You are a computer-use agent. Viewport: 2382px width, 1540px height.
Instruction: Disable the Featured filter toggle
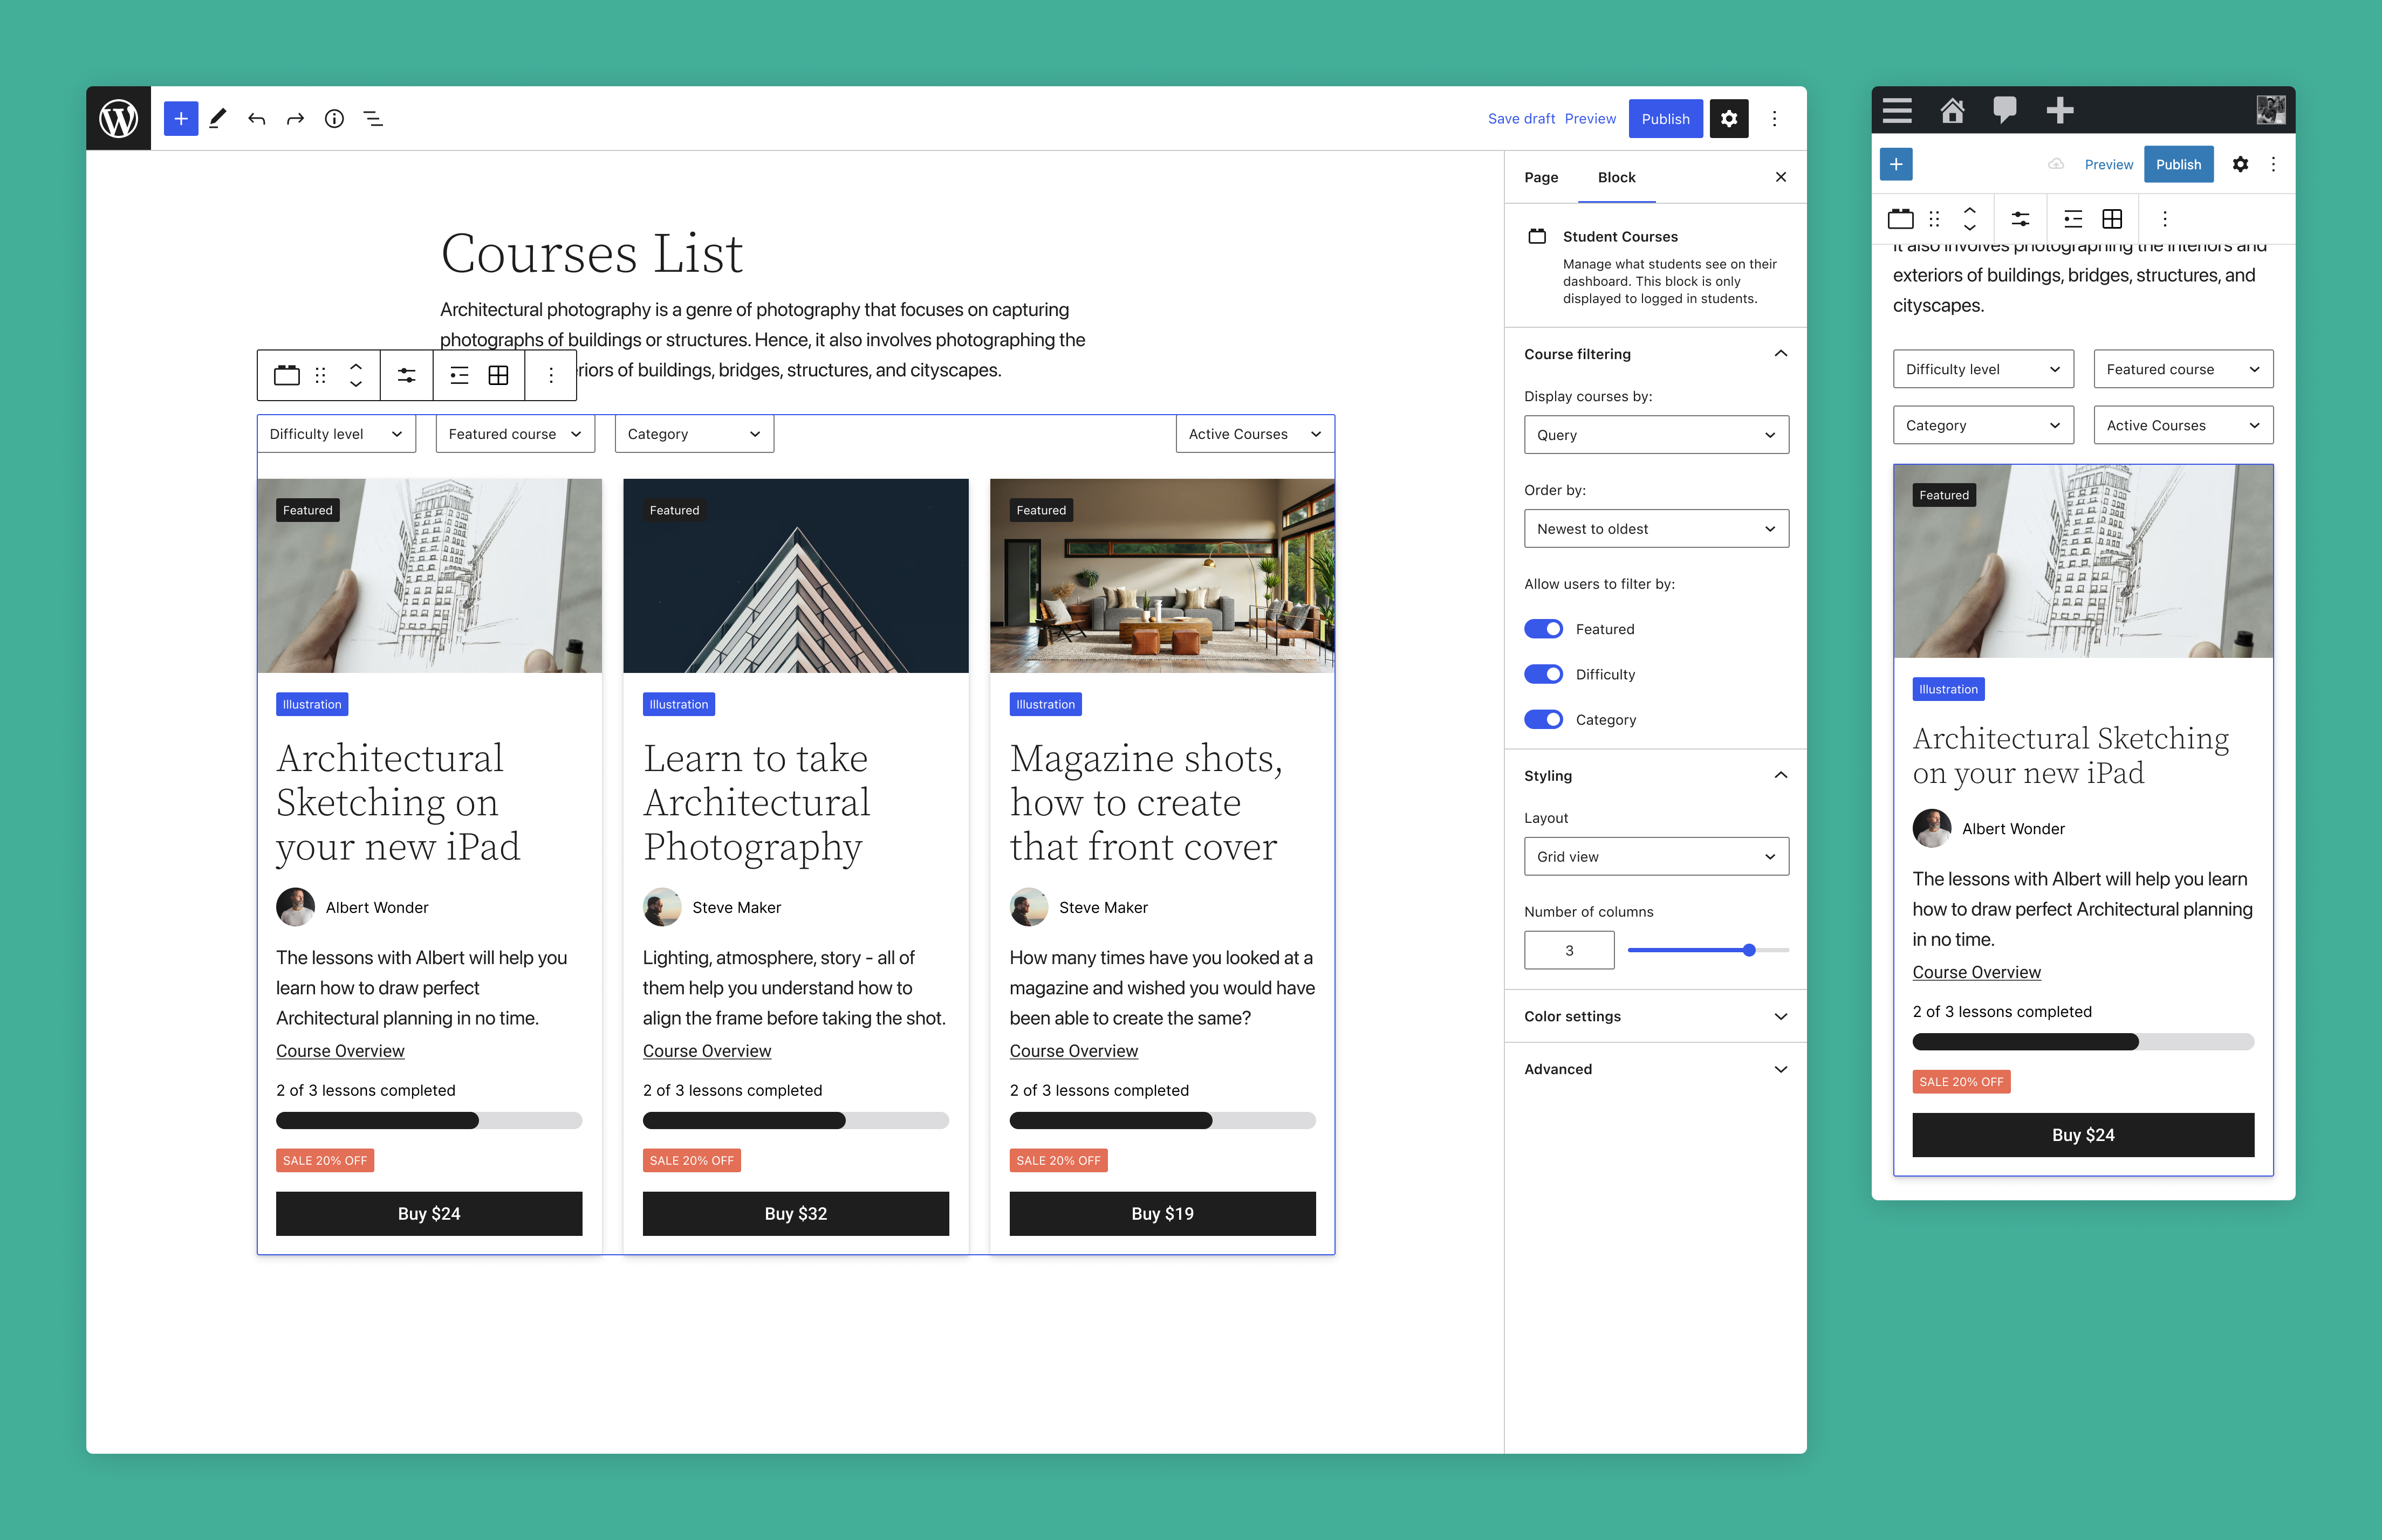pyautogui.click(x=1543, y=629)
